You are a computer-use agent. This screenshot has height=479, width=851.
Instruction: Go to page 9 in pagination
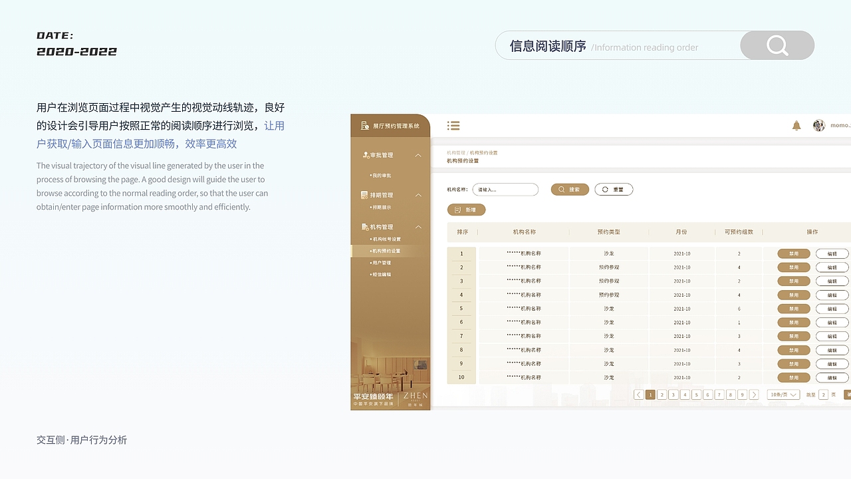[x=743, y=395]
